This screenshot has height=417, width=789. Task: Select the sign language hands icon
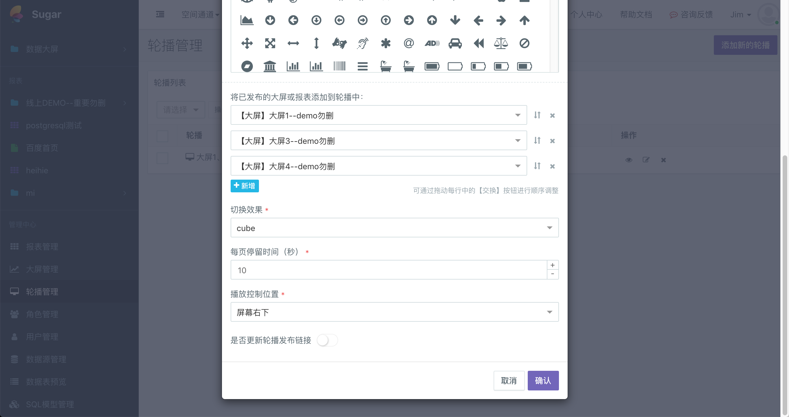pyautogui.click(x=339, y=43)
